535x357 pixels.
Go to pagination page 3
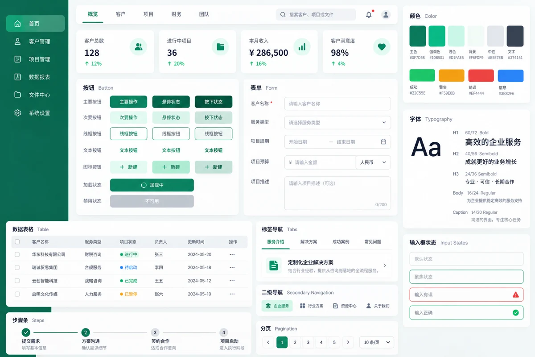tap(308, 342)
